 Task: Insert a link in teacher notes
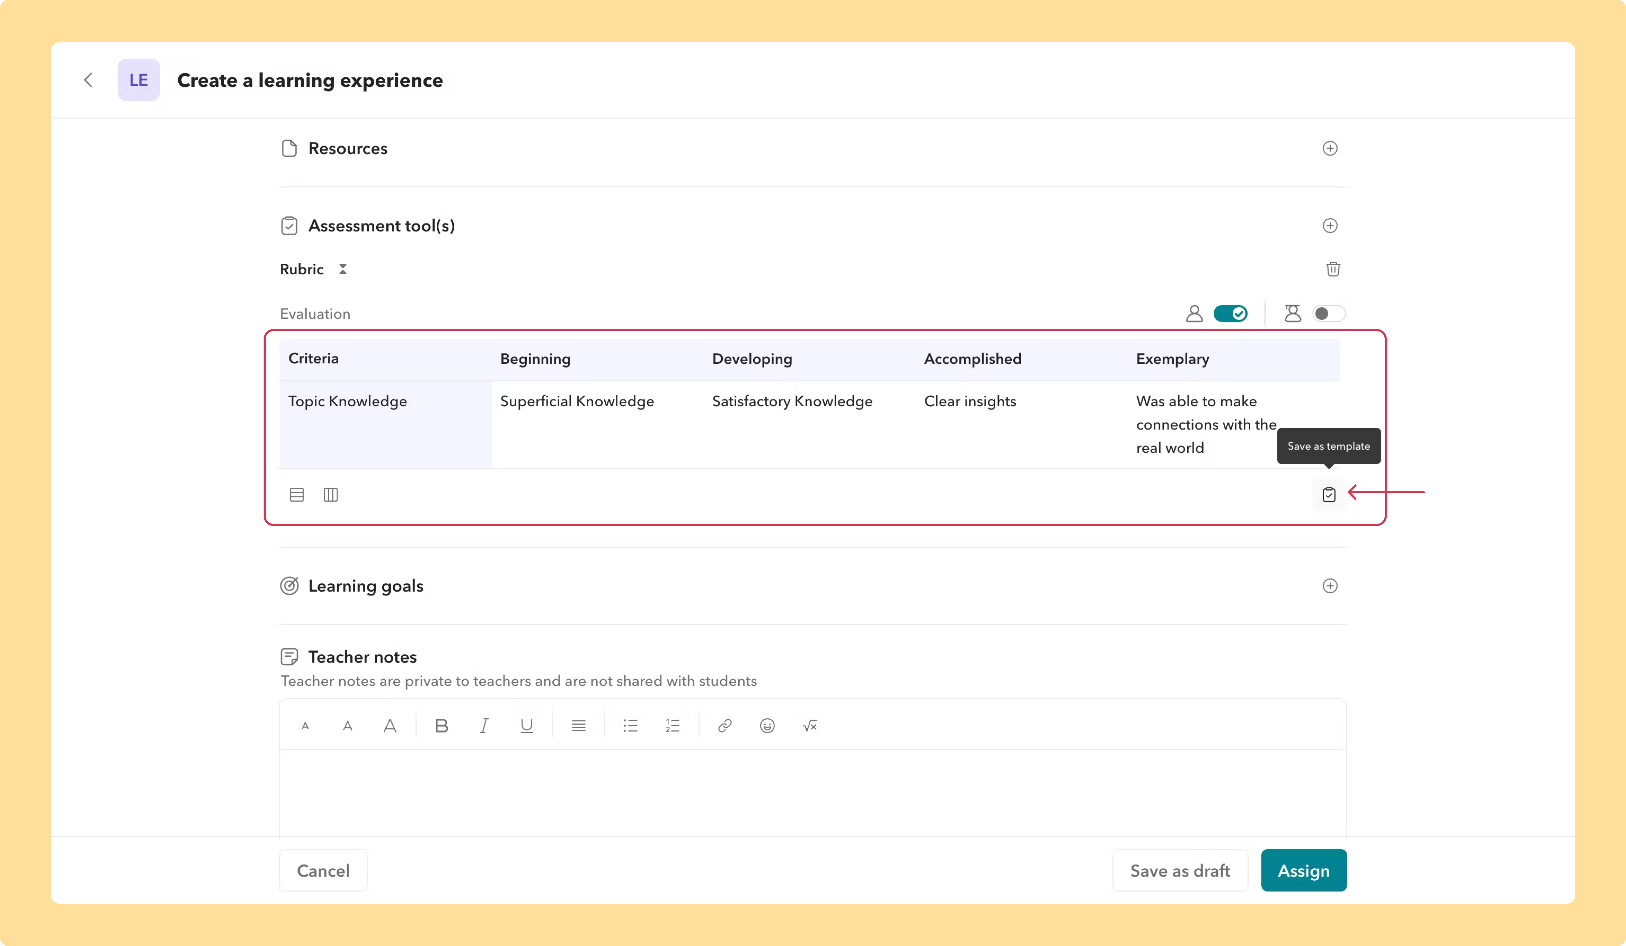pos(725,726)
